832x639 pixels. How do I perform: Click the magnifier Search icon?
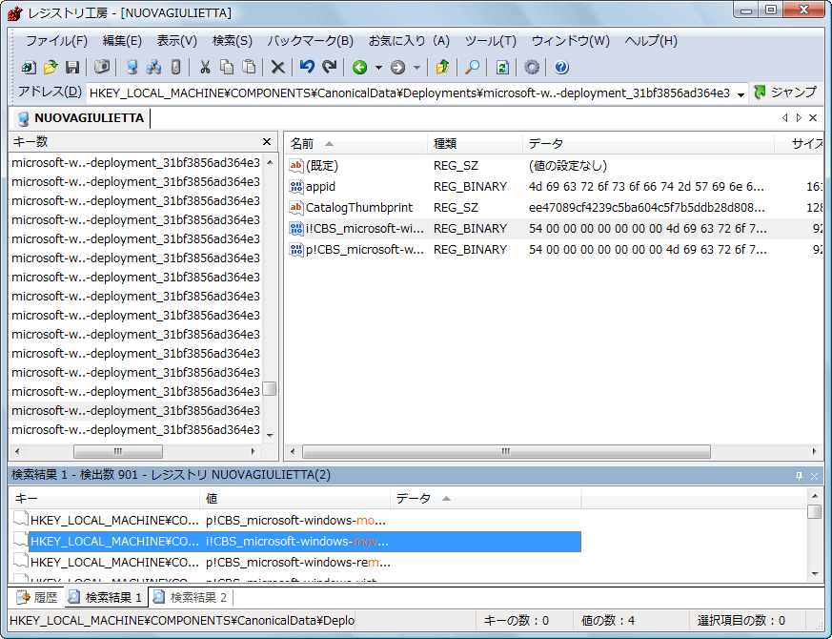click(x=472, y=68)
